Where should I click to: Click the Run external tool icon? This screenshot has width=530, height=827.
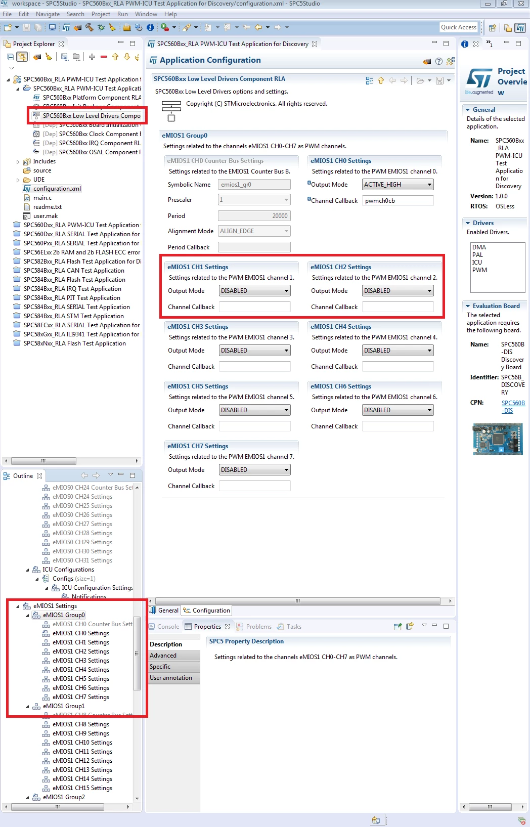click(x=165, y=27)
